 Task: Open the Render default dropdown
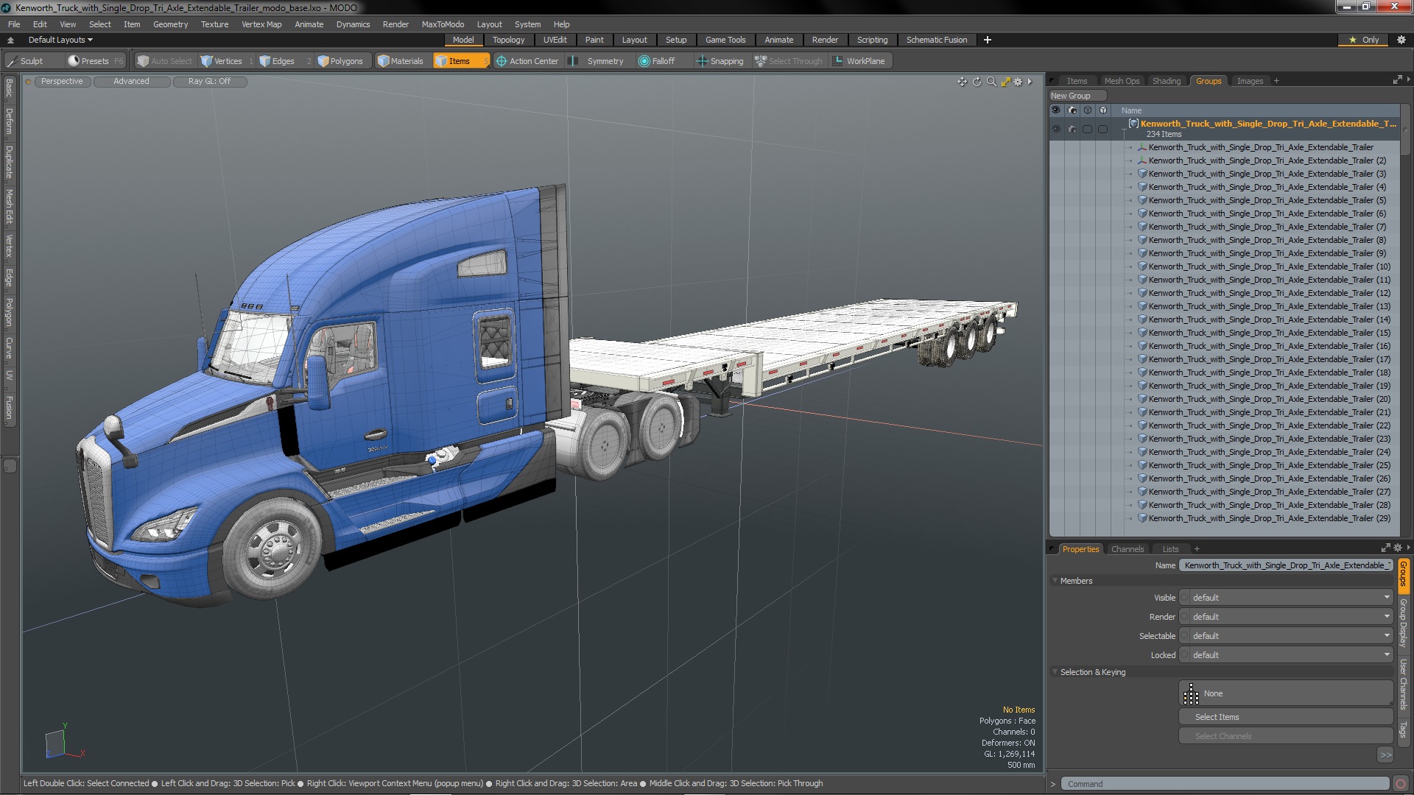1286,617
